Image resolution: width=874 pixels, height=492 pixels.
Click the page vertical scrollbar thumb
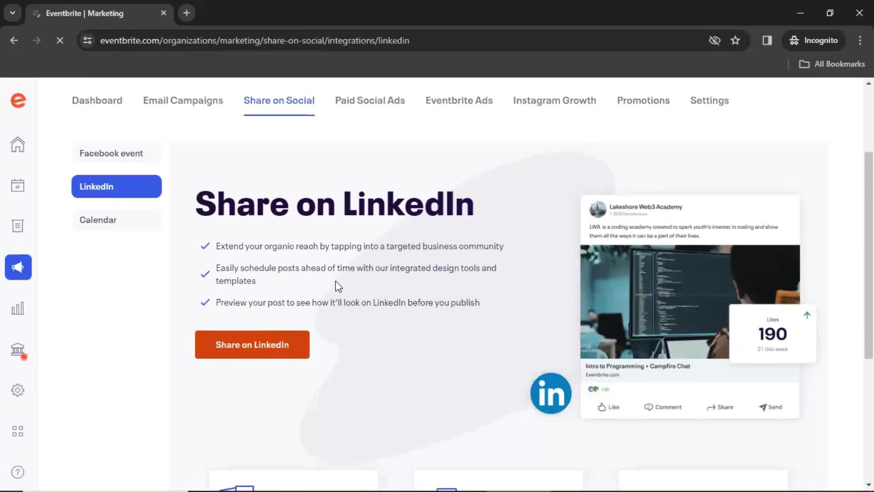click(x=869, y=255)
